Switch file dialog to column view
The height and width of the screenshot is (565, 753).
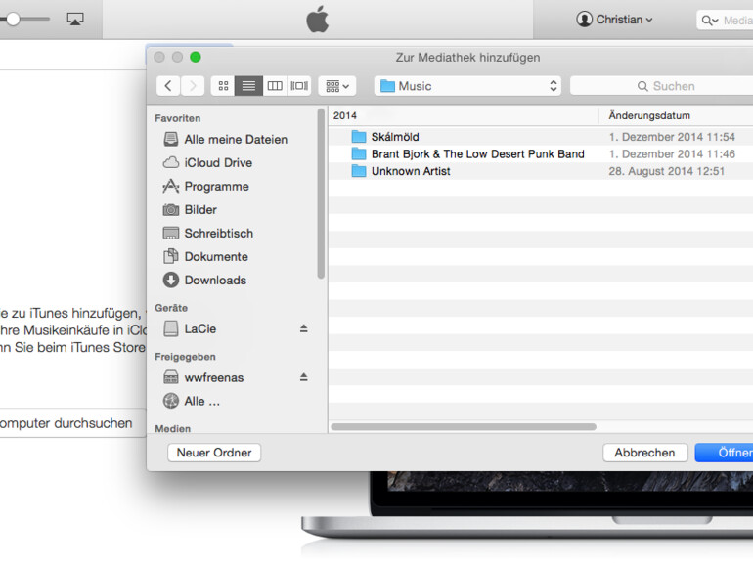(275, 86)
